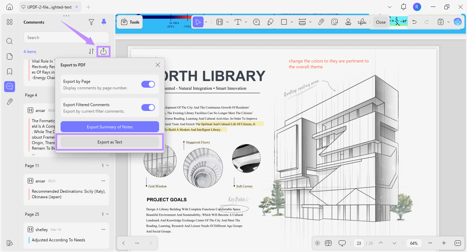Viewport: 467px width, 252px height.
Task: Open the signature tool
Action: click(x=362, y=22)
